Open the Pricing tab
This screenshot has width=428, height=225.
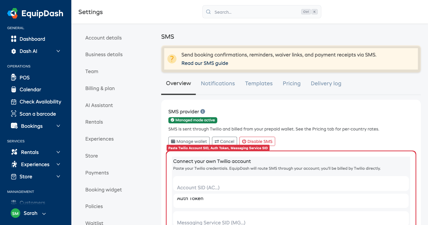click(x=292, y=84)
